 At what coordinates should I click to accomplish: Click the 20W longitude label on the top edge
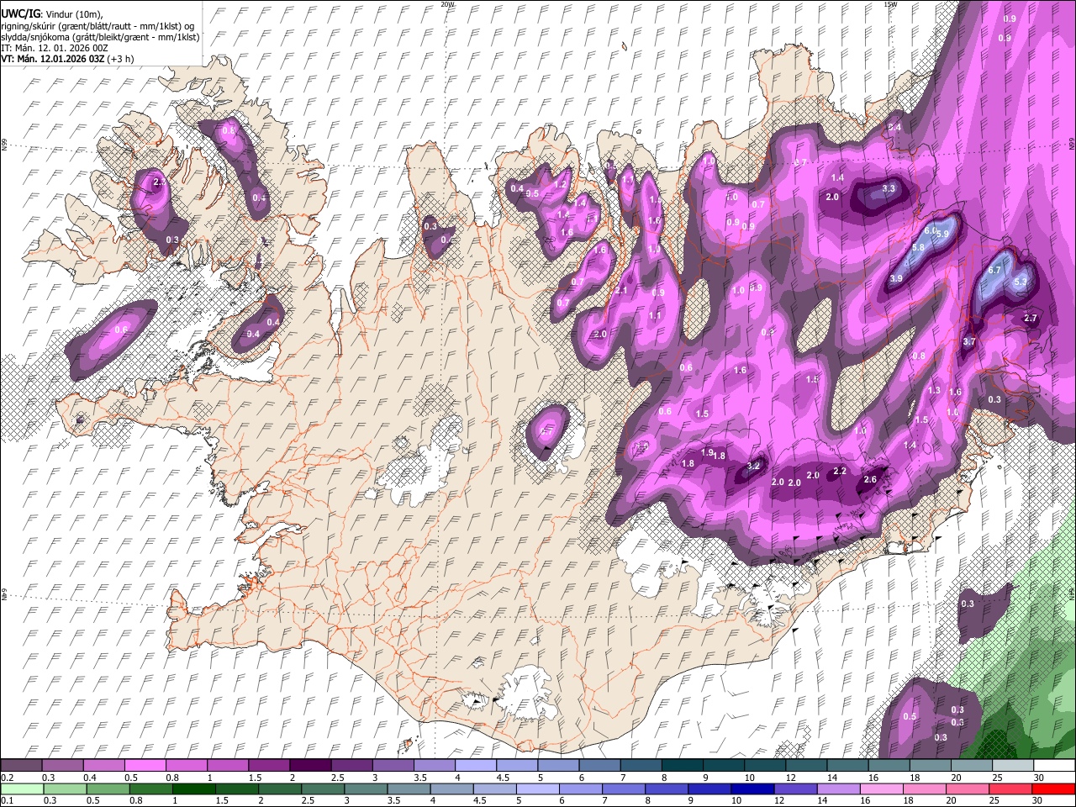pyautogui.click(x=448, y=4)
